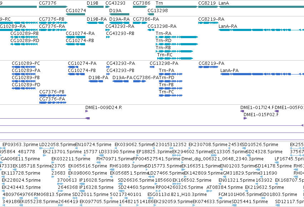The image size is (304, 207).
Task: Click protein CG10289-PA
Action: 26,71
